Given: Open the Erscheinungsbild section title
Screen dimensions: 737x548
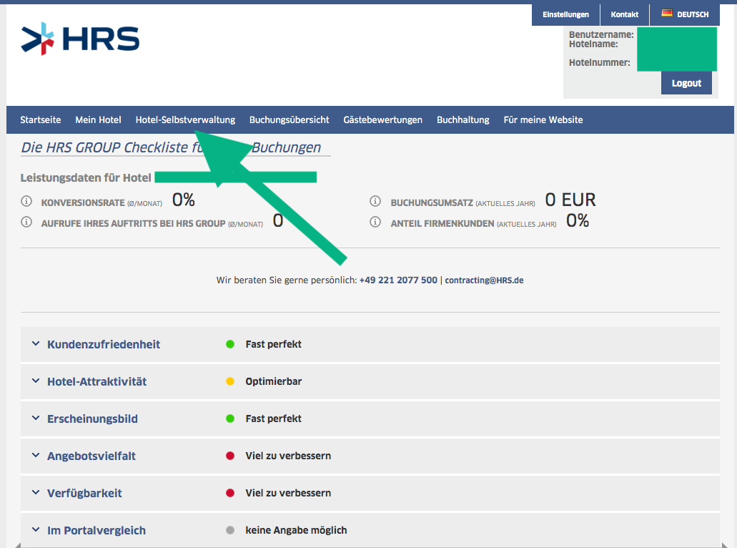Looking at the screenshot, I should click(92, 419).
